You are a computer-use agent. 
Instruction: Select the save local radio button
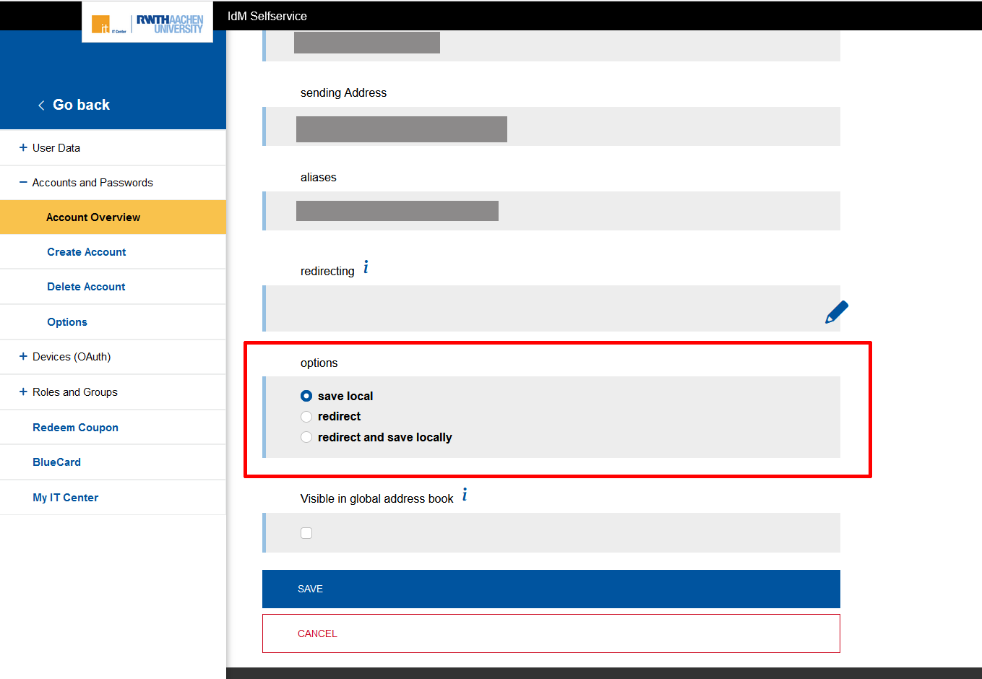[306, 396]
